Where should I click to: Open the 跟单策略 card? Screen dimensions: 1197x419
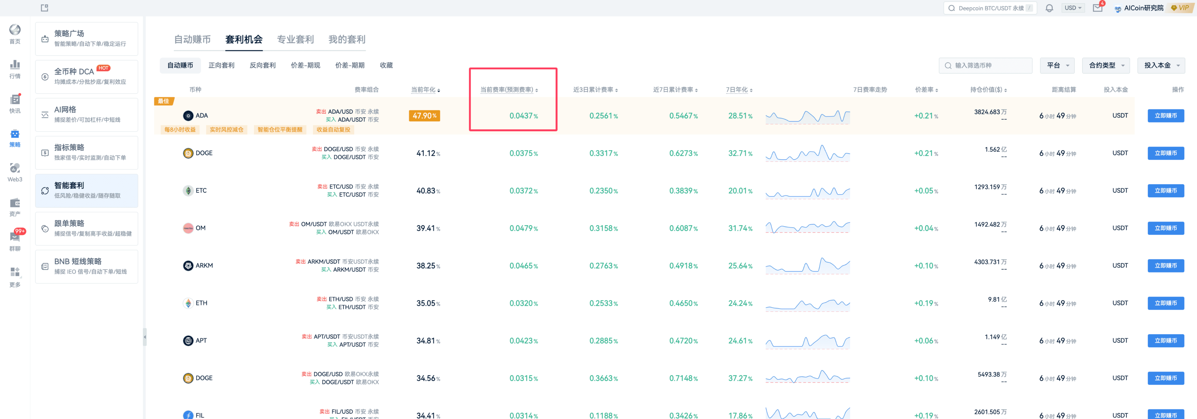[x=87, y=228]
